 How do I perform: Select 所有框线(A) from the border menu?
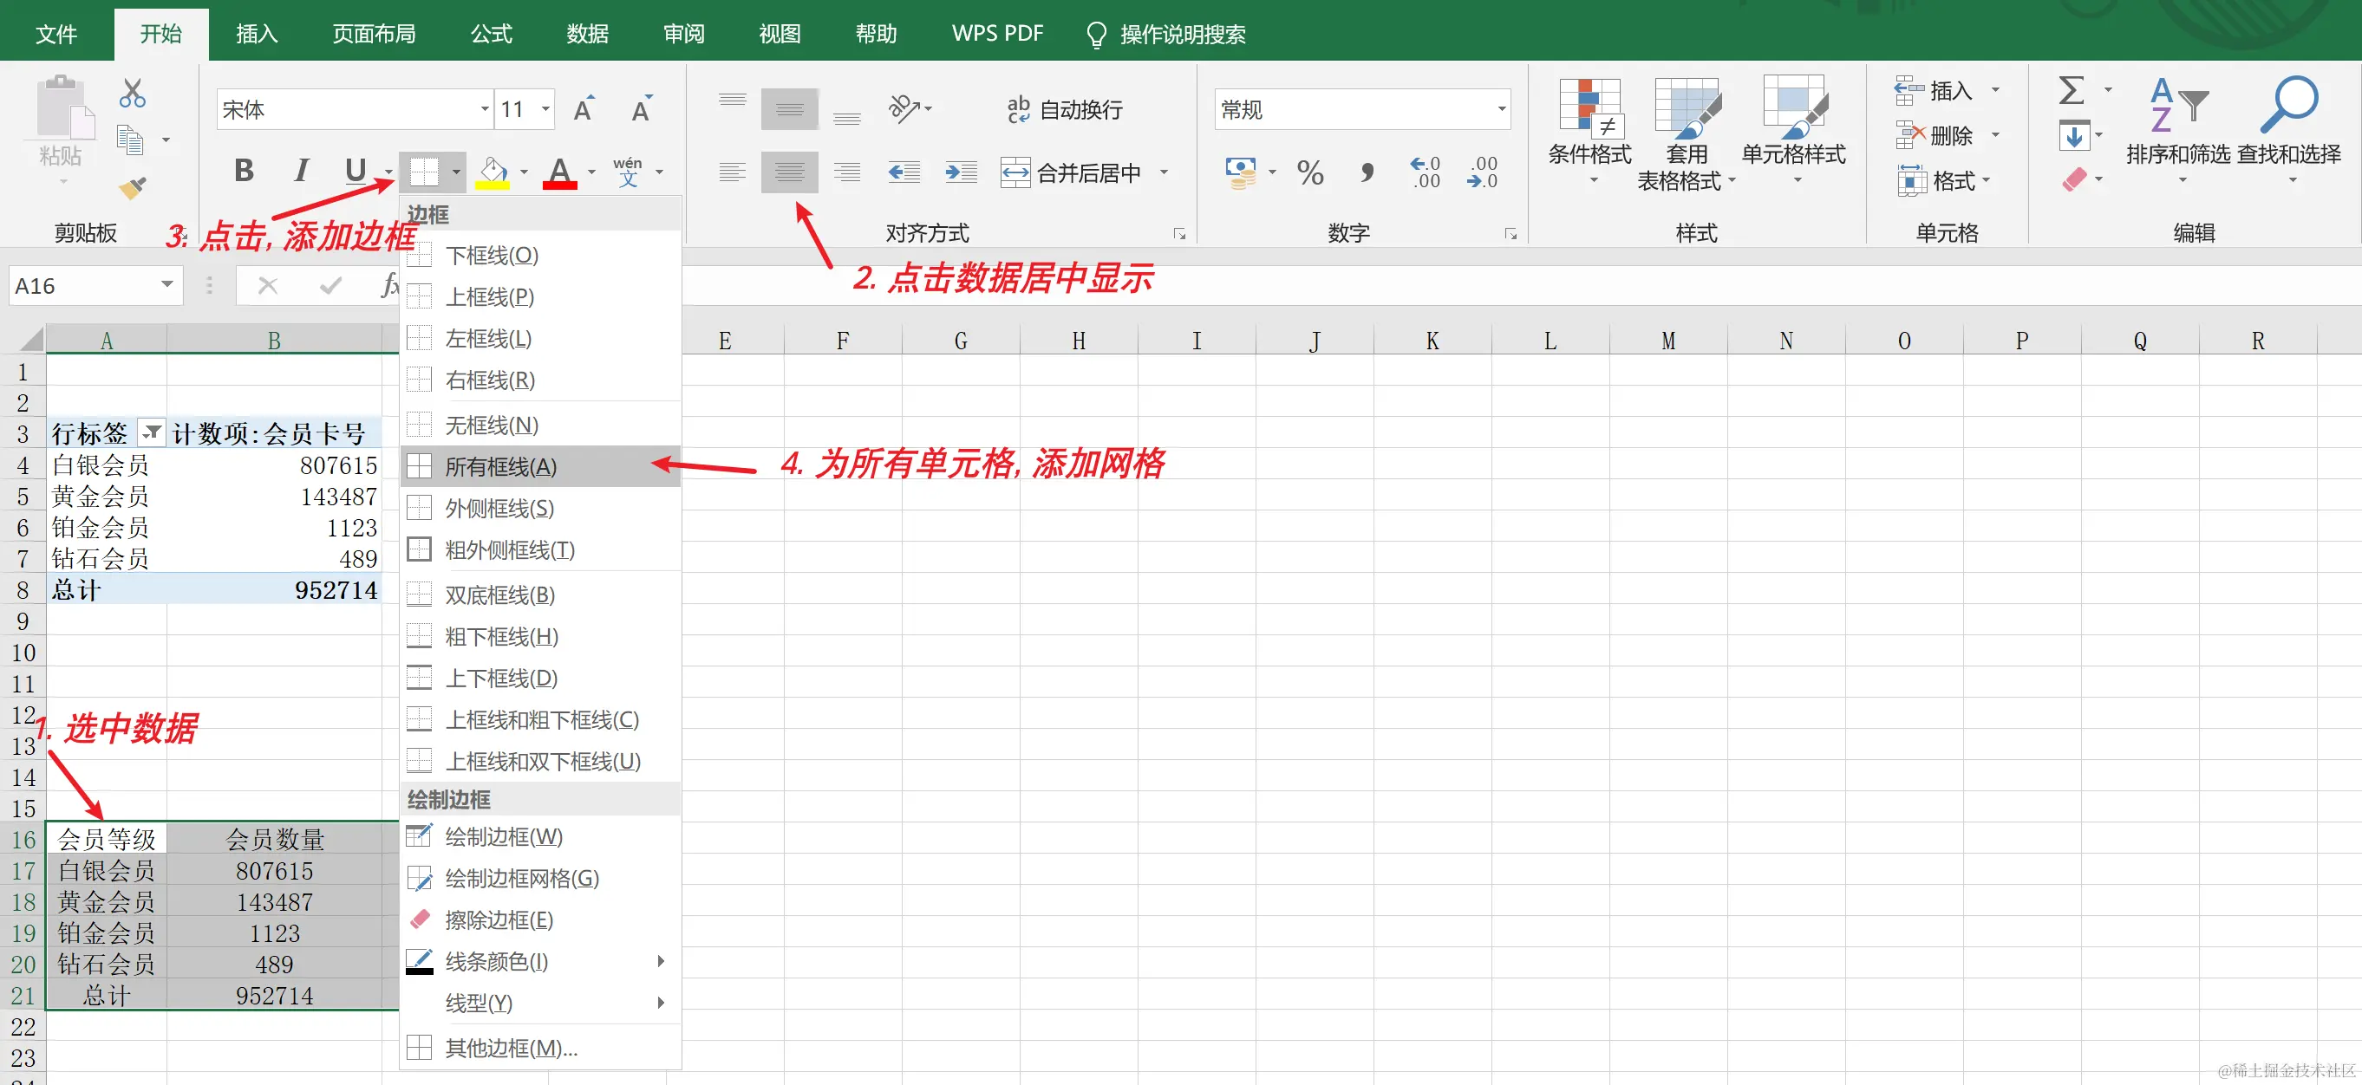point(500,466)
